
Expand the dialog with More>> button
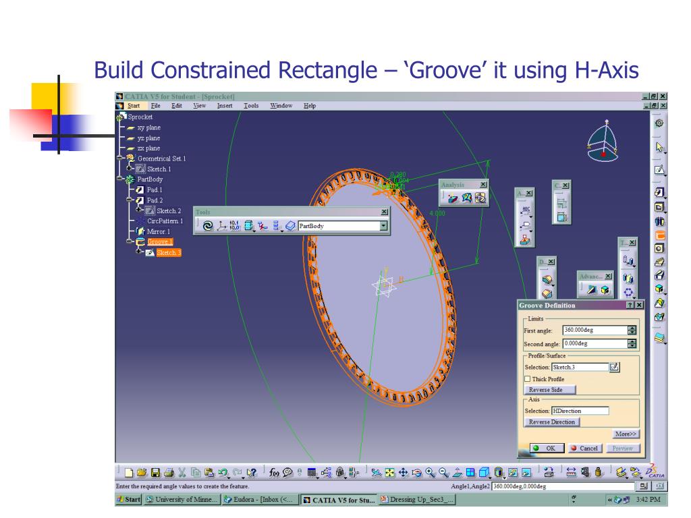click(626, 434)
